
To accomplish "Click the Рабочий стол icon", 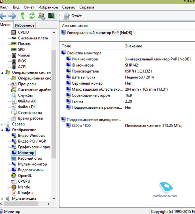I will point(14,159).
